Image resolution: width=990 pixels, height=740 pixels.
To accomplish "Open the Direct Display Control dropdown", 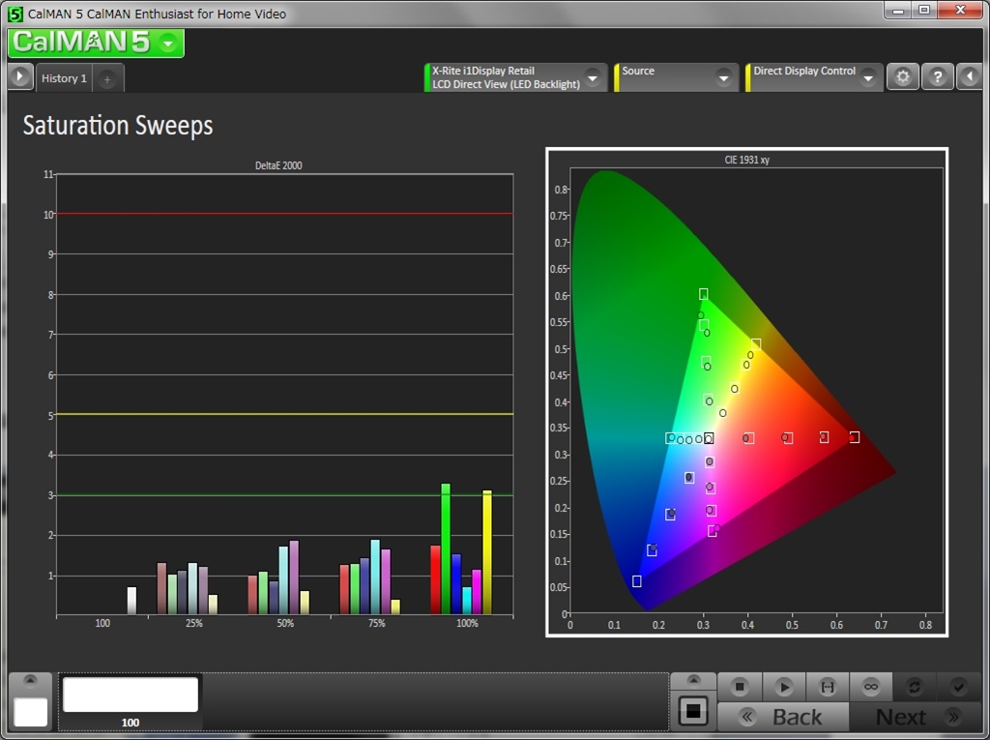I will tap(868, 78).
